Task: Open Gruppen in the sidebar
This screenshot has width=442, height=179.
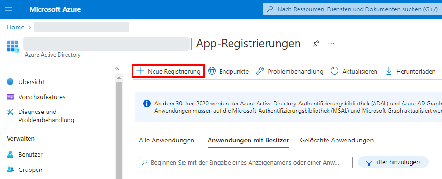Action: point(30,170)
